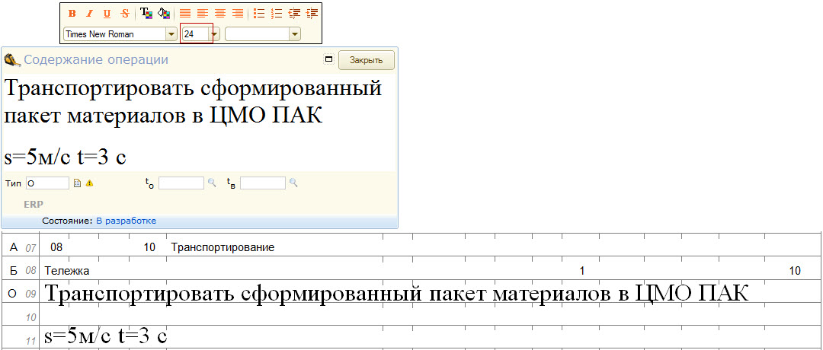The image size is (823, 350).
Task: Click the empty row number 10
Action: tap(30, 317)
